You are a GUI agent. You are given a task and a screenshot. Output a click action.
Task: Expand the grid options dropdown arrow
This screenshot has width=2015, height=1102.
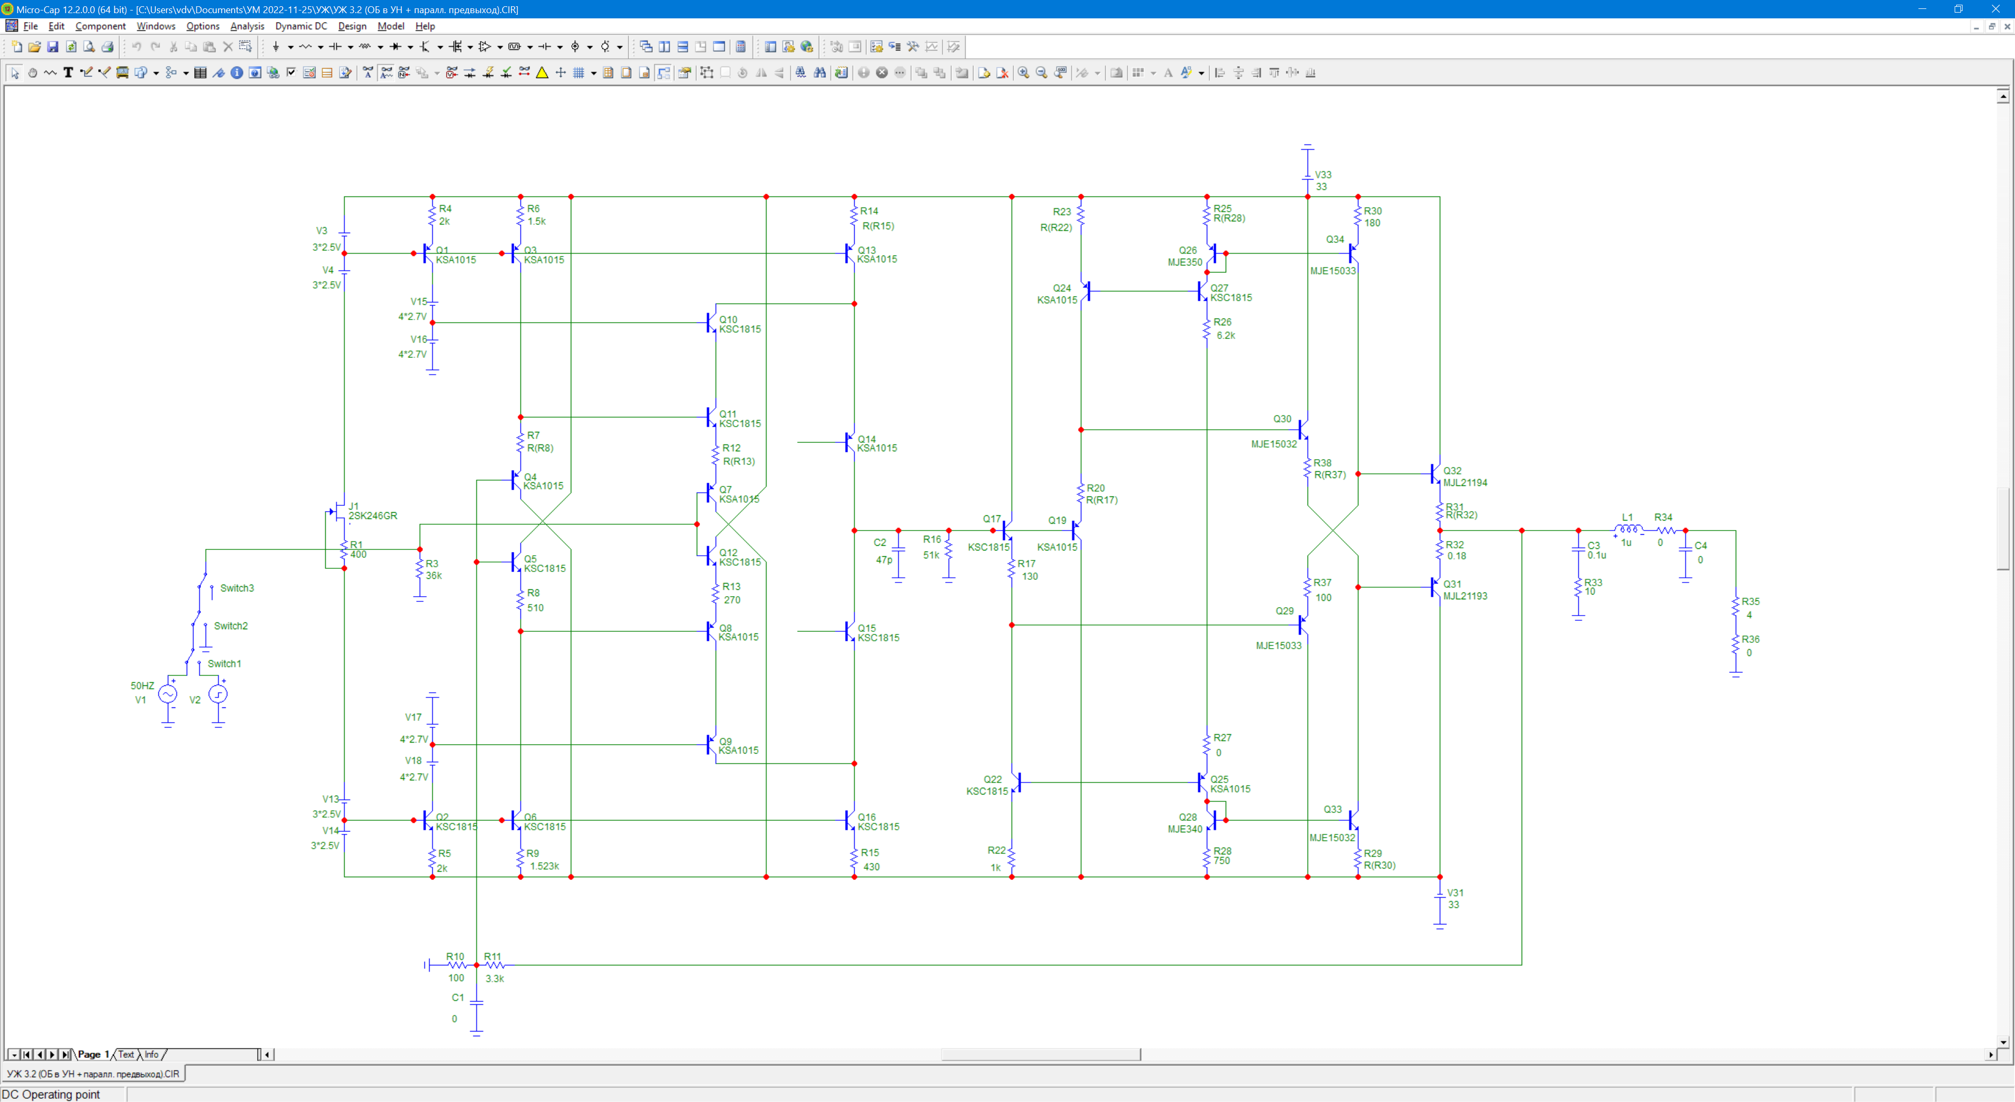[593, 73]
